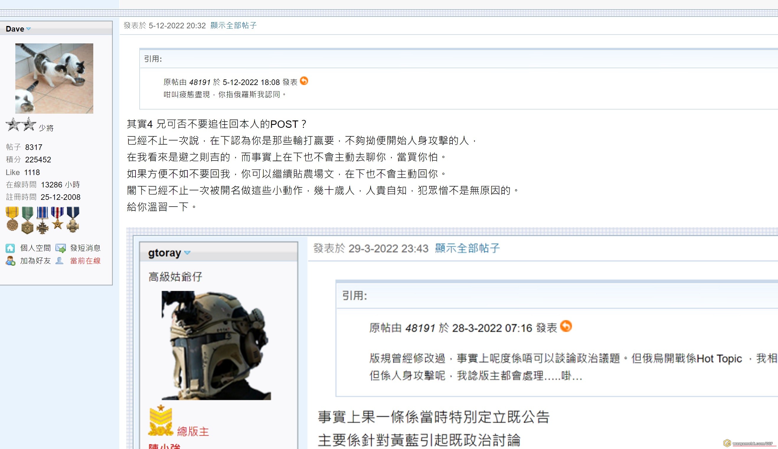
Task: Click orange arrow icon beside 28-3-2022 07:16 quote
Action: 565,326
